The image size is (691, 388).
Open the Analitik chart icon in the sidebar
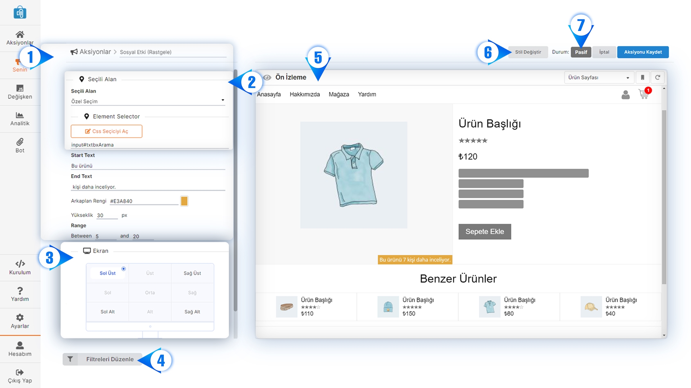click(20, 115)
